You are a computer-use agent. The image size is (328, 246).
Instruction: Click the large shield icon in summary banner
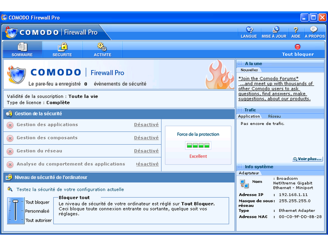point(17,75)
